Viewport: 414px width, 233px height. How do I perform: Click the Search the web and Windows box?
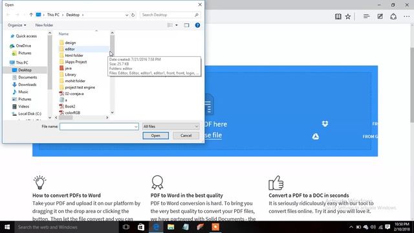click(67, 227)
